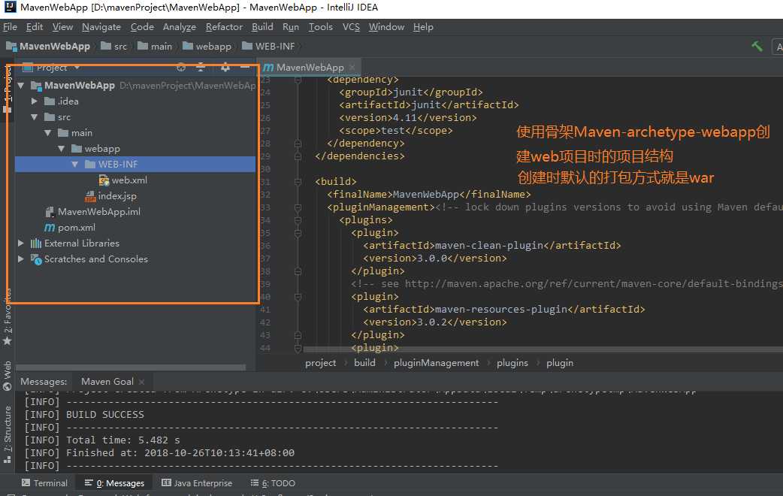Image resolution: width=783 pixels, height=496 pixels.
Task: Open the Edit menu
Action: (35, 27)
